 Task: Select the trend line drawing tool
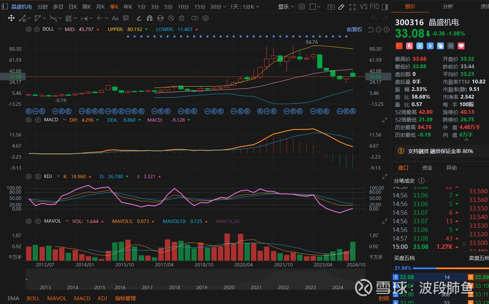22,18
